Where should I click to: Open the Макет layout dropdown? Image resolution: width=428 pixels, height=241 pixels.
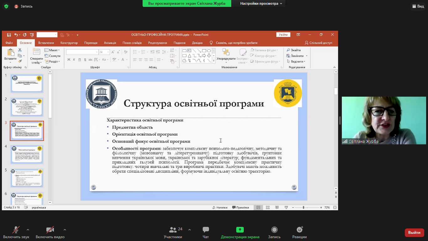pos(53,50)
